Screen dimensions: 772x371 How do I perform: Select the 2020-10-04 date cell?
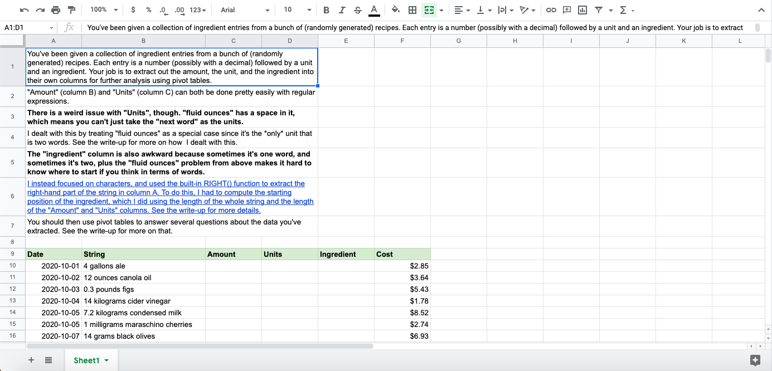[54, 301]
